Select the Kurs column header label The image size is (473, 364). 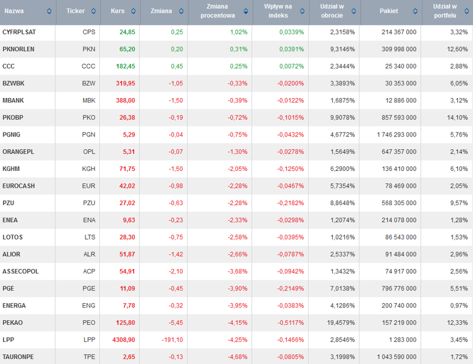(x=117, y=11)
